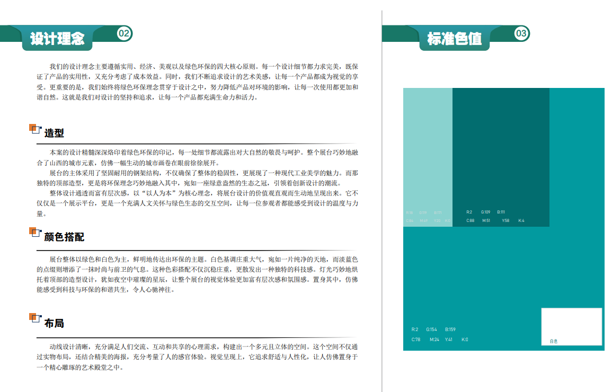
Task: Select the 造型 section heading
Action: [x=54, y=133]
